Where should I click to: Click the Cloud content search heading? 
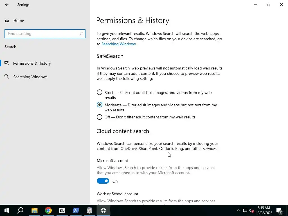(123, 131)
